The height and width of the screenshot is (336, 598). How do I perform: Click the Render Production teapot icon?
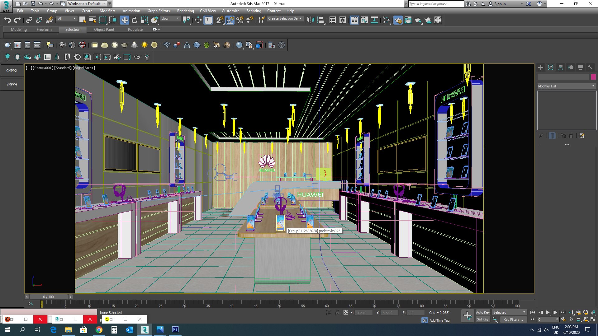click(418, 20)
